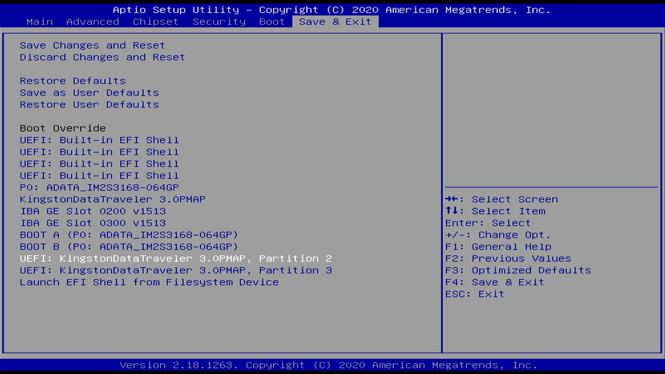Select Discard Changes and Reset
The width and height of the screenshot is (665, 374).
pyautogui.click(x=102, y=57)
